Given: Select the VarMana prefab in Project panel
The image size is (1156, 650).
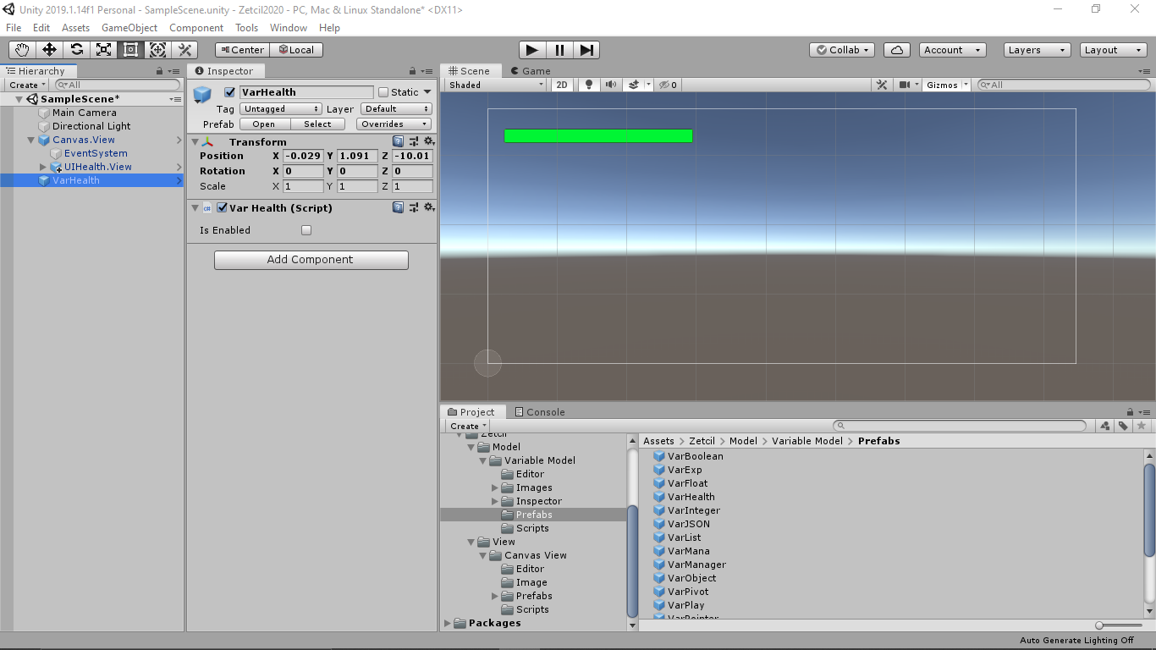Looking at the screenshot, I should pyautogui.click(x=688, y=551).
